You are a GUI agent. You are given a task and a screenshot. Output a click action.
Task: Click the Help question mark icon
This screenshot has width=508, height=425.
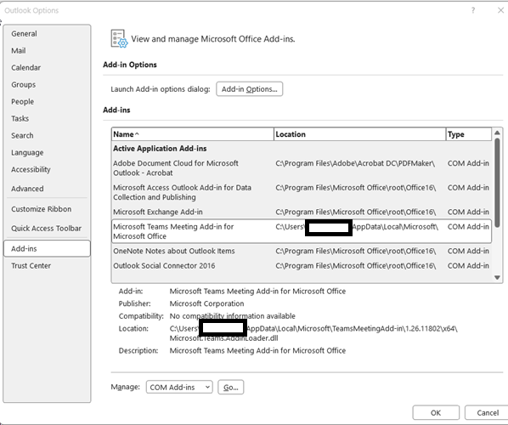pos(473,10)
